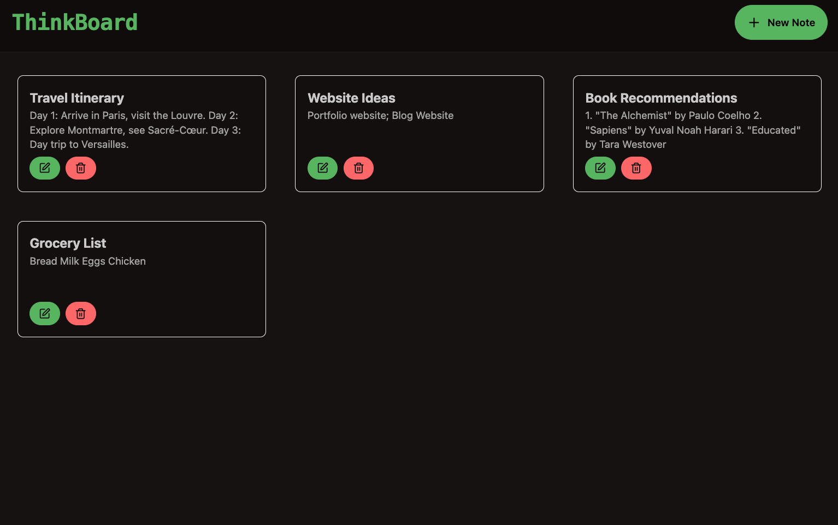The image size is (838, 525).
Task: Click the delete trash icon on Grocery List
Action: point(80,313)
